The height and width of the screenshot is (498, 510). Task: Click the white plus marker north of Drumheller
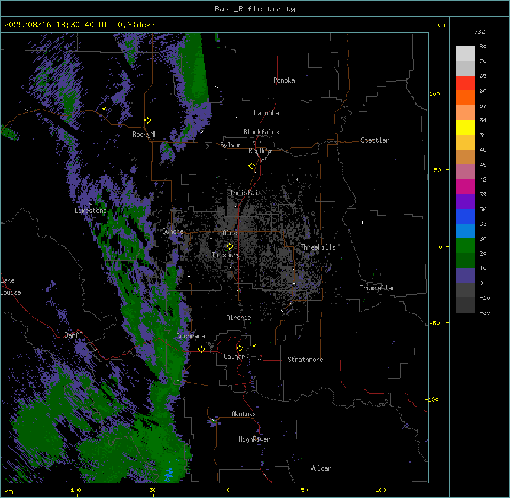pyautogui.click(x=362, y=222)
